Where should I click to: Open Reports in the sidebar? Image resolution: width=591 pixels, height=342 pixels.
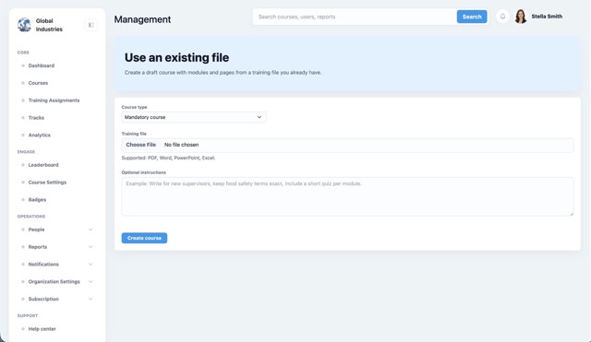[x=38, y=247]
